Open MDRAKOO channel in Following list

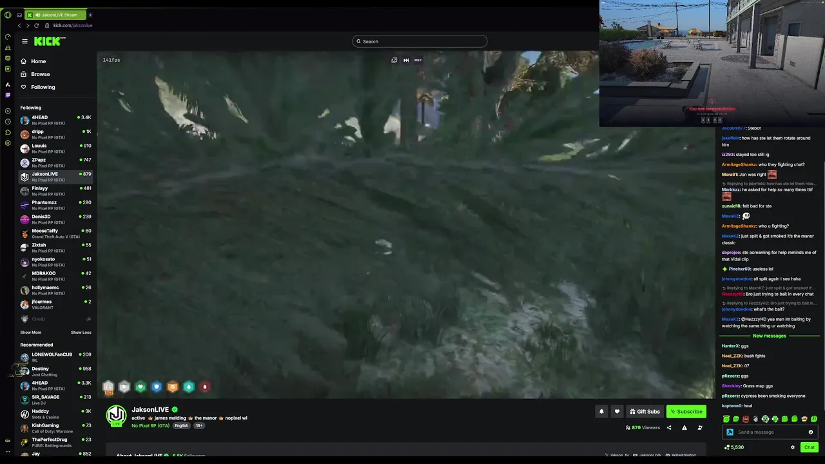click(x=55, y=276)
